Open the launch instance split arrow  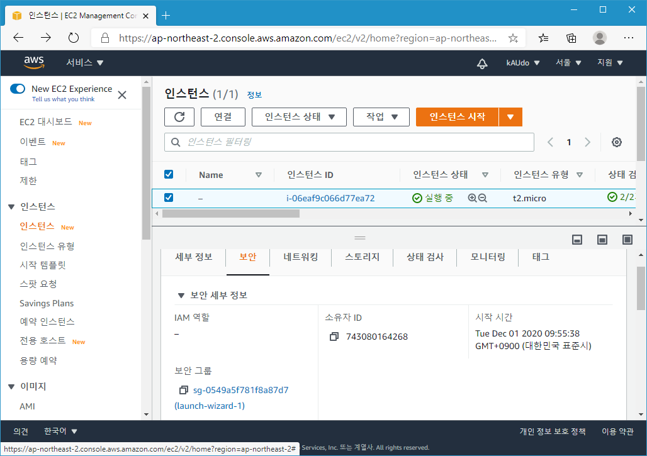point(510,117)
